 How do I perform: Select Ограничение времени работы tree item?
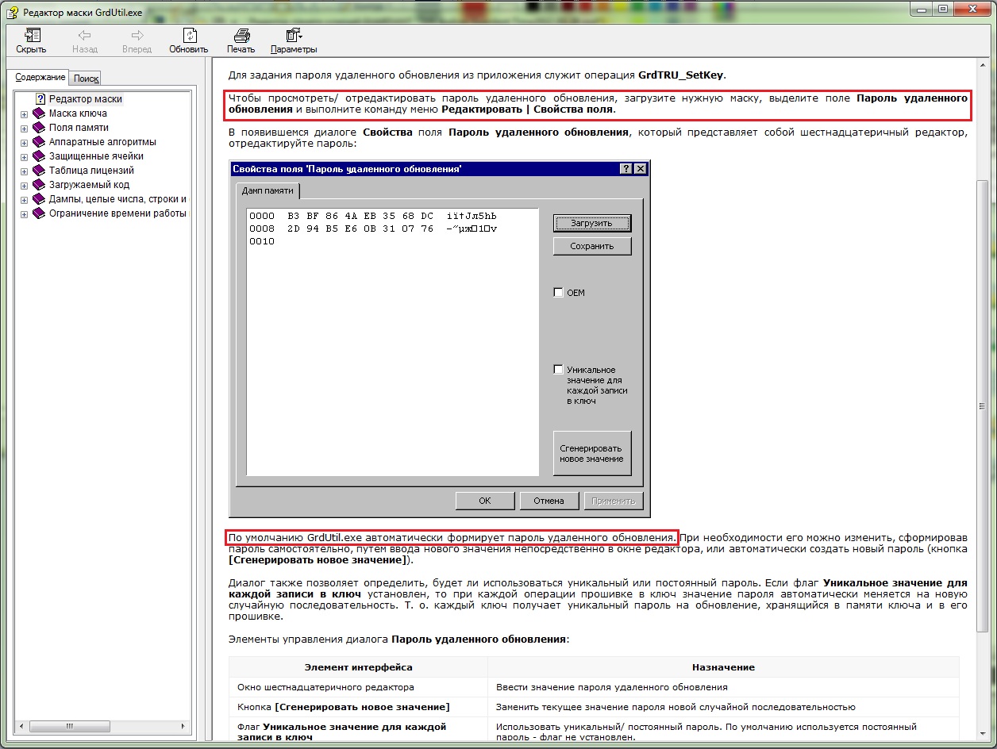tap(117, 213)
